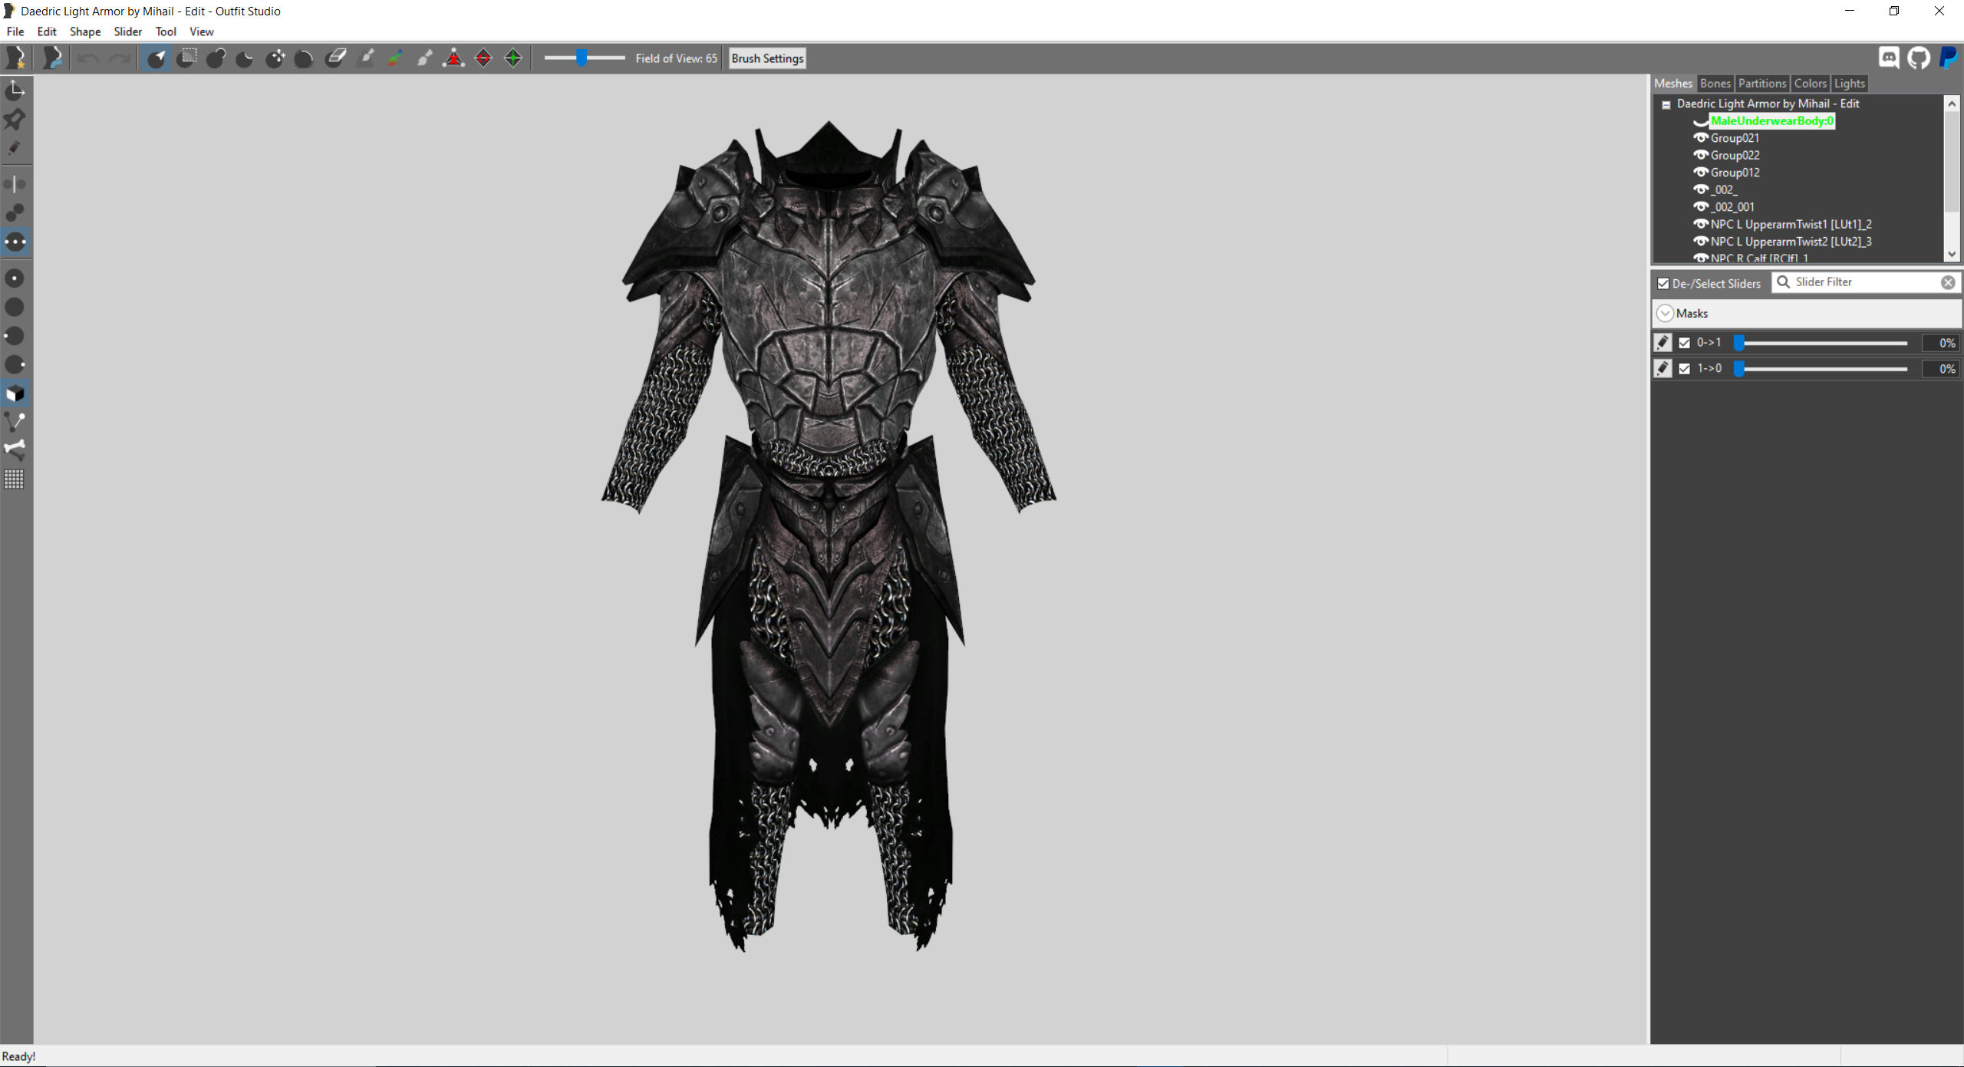Viewport: 1964px width, 1067px height.
Task: Switch to the Bones tab
Action: [x=1715, y=84]
